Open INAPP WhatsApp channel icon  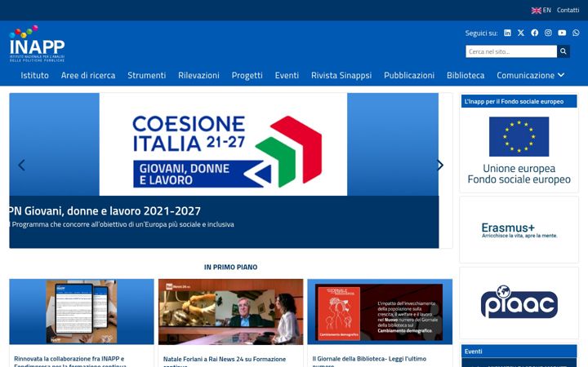(576, 33)
